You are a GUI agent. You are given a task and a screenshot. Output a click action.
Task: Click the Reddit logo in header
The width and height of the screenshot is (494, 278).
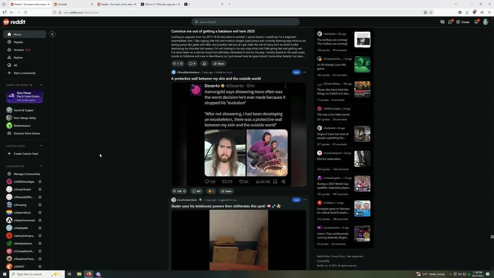coord(14,22)
